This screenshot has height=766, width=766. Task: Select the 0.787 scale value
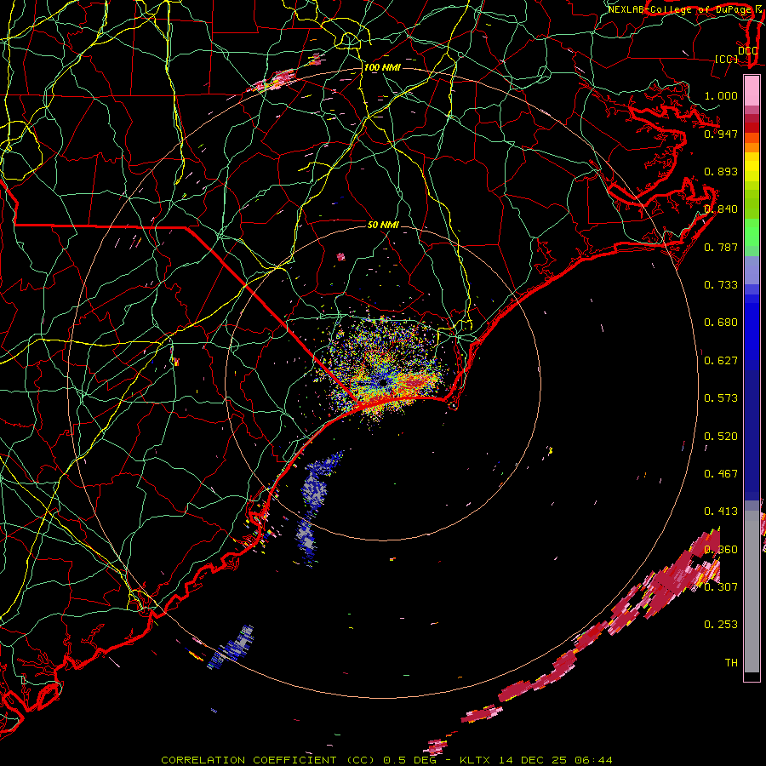coord(721,247)
